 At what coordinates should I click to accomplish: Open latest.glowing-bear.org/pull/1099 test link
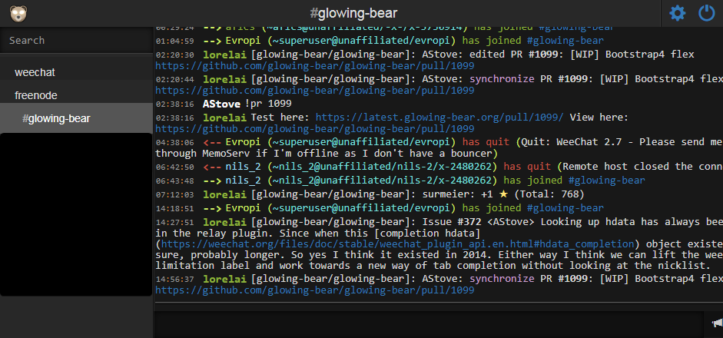[x=439, y=118]
